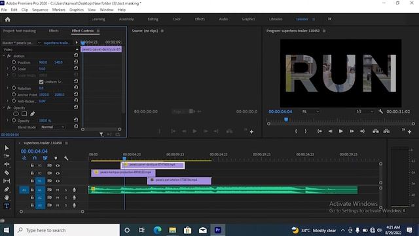Go to In point in Program monitor
Screen dimensions: 419x236
point(319,131)
